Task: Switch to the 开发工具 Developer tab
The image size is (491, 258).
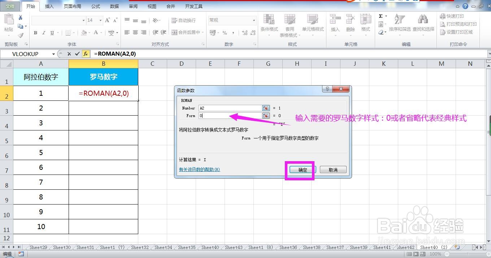Action: 194,6
